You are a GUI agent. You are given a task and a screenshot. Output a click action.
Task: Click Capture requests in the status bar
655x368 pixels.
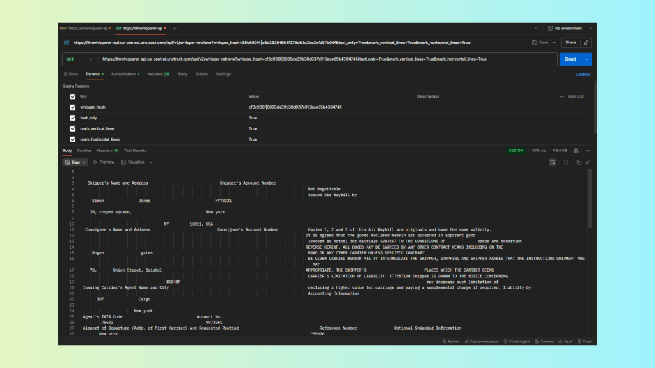coord(482,341)
